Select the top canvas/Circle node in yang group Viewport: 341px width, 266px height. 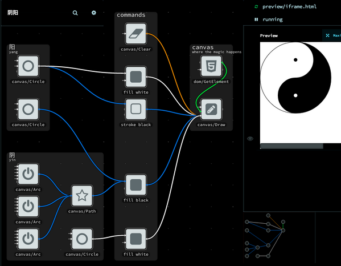[28, 66]
